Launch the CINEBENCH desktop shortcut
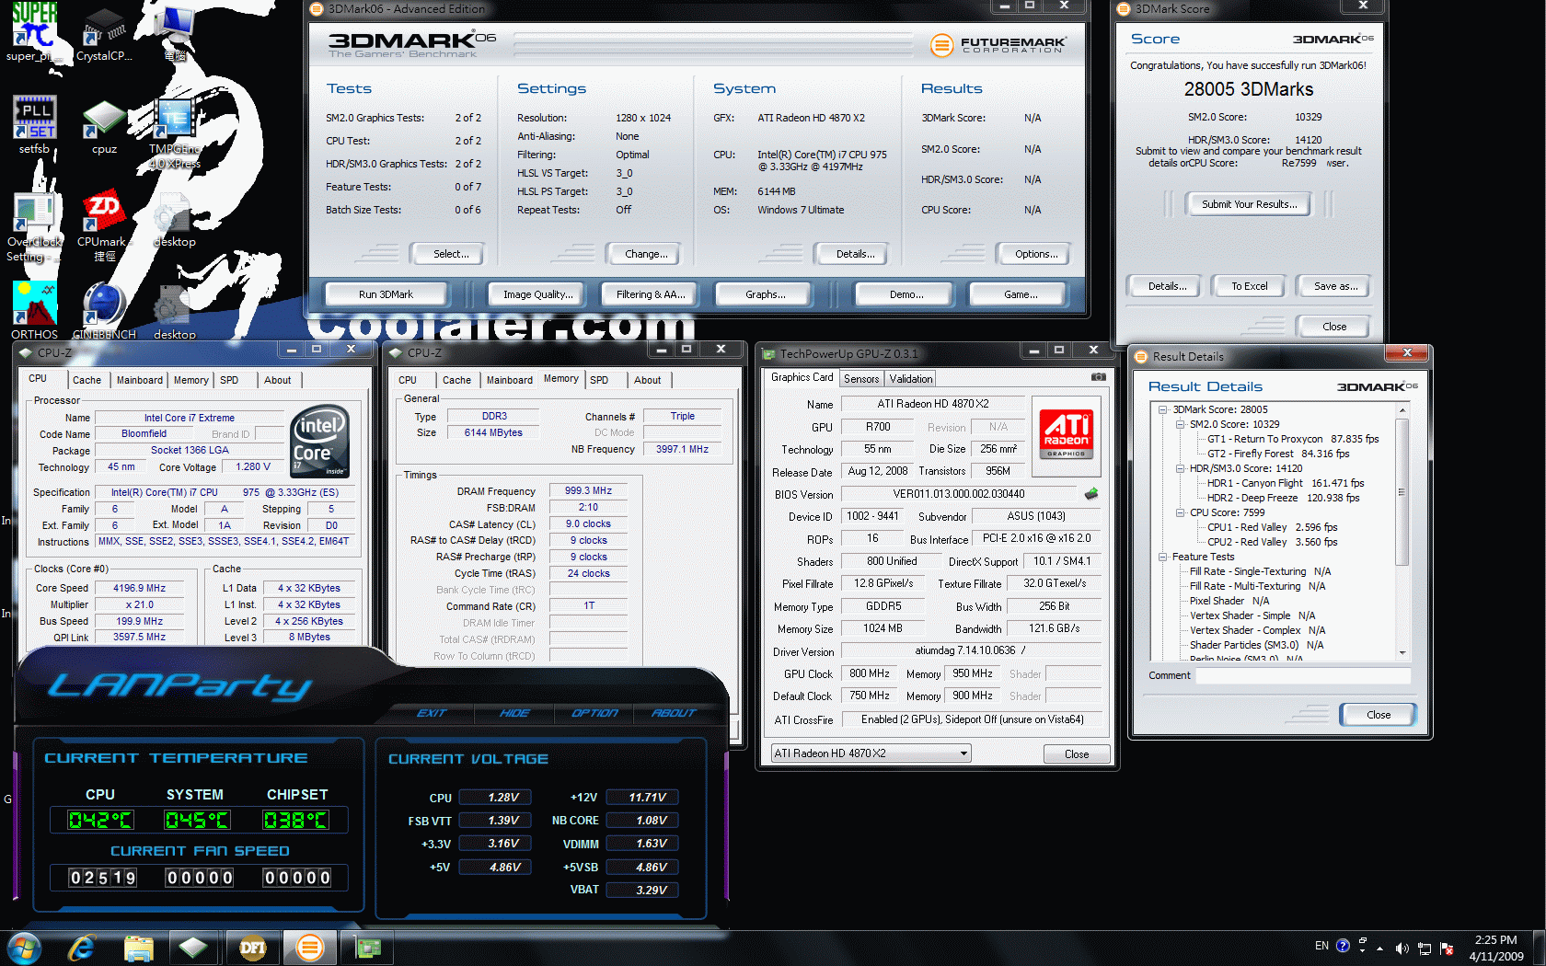This screenshot has height=966, width=1546. tap(104, 311)
